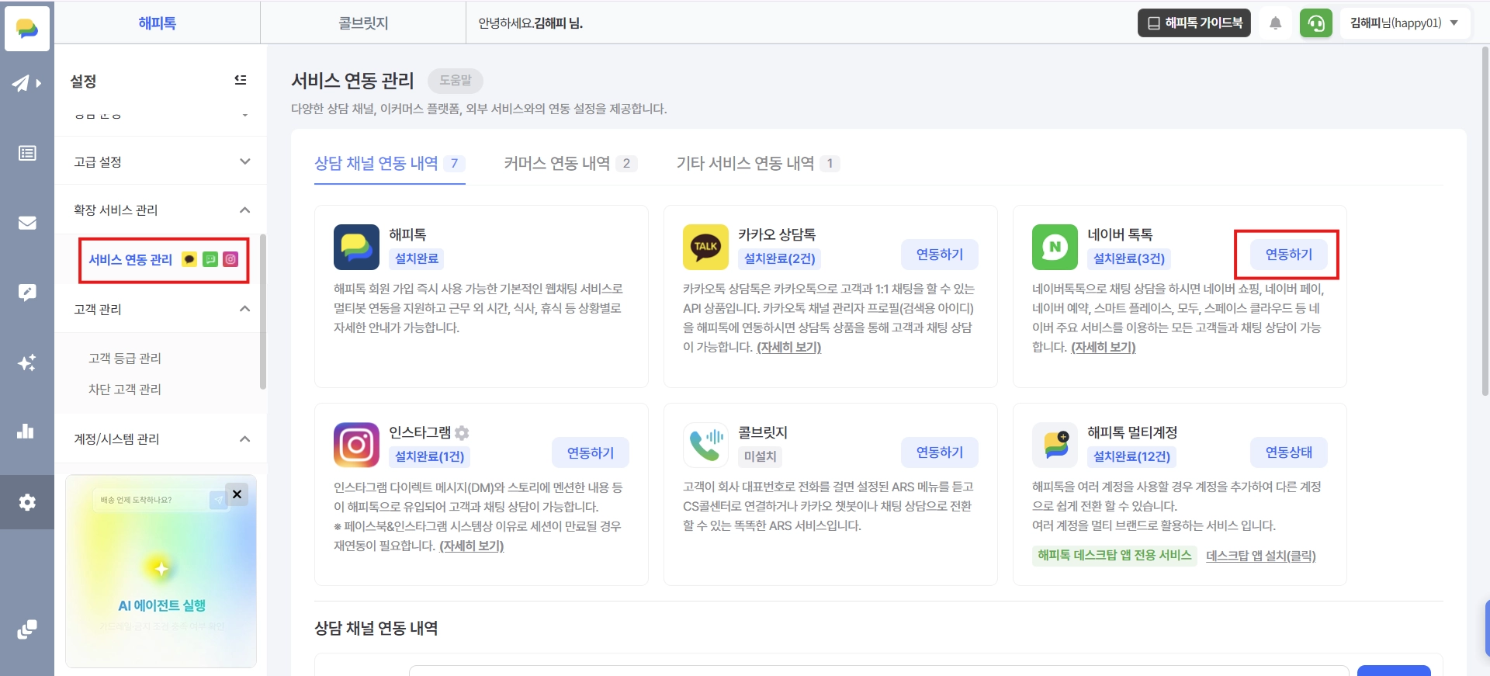The width and height of the screenshot is (1490, 676).
Task: Click the 설치완료(12건) badge
Action: pos(1132,456)
